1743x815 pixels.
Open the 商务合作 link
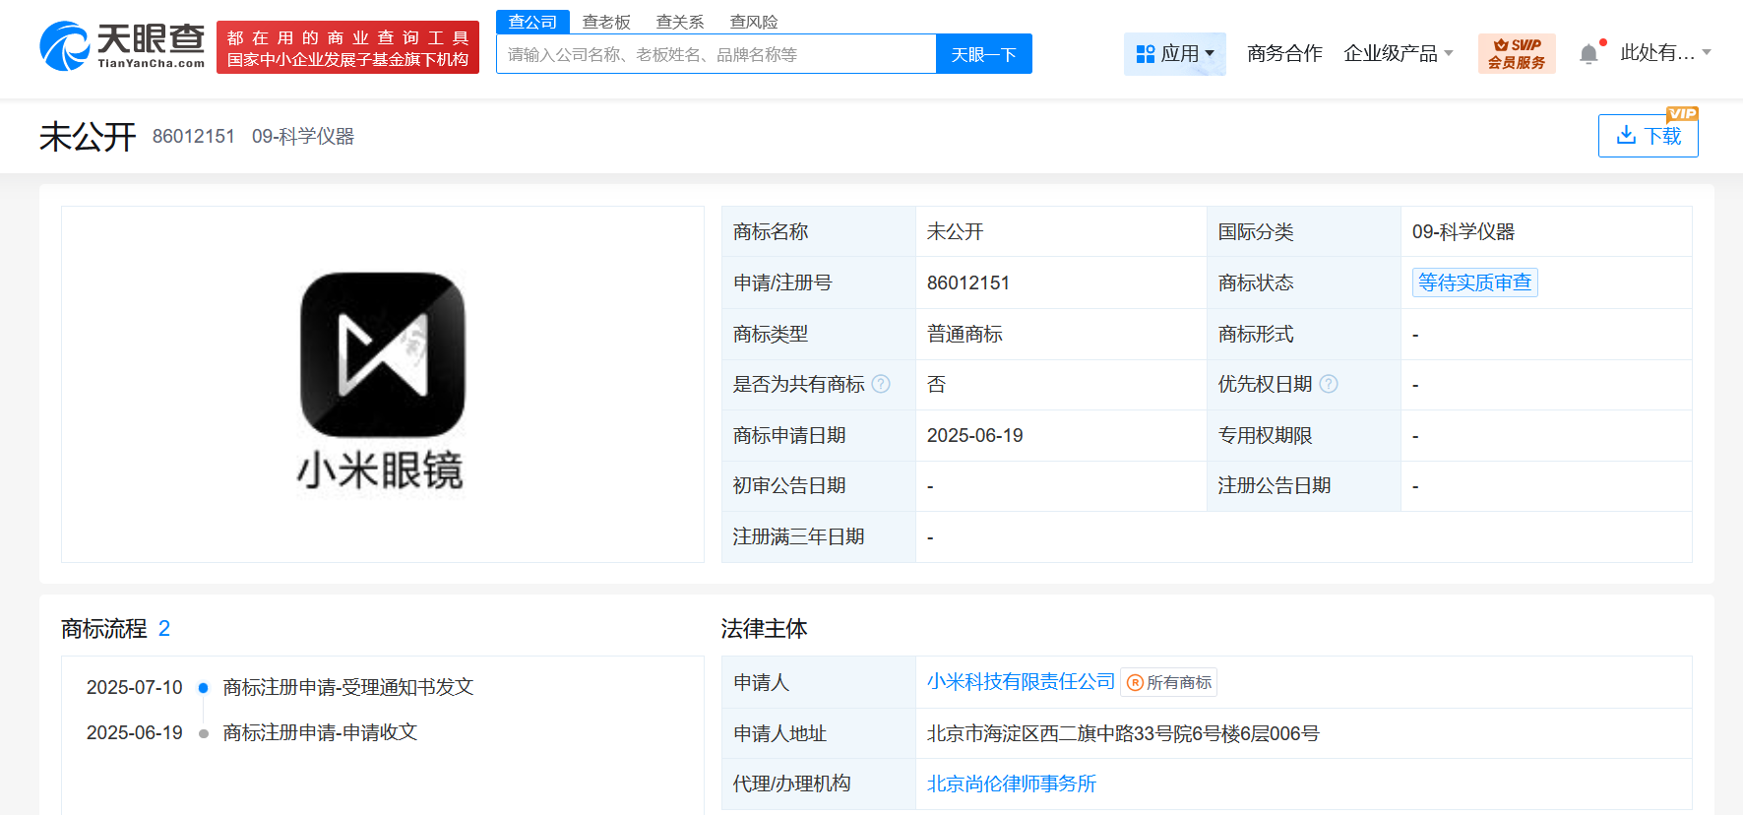point(1284,53)
